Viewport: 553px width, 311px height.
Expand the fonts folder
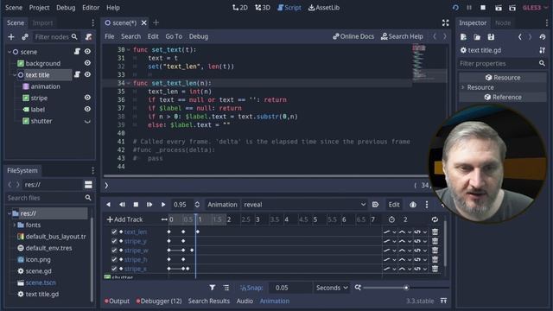click(15, 225)
